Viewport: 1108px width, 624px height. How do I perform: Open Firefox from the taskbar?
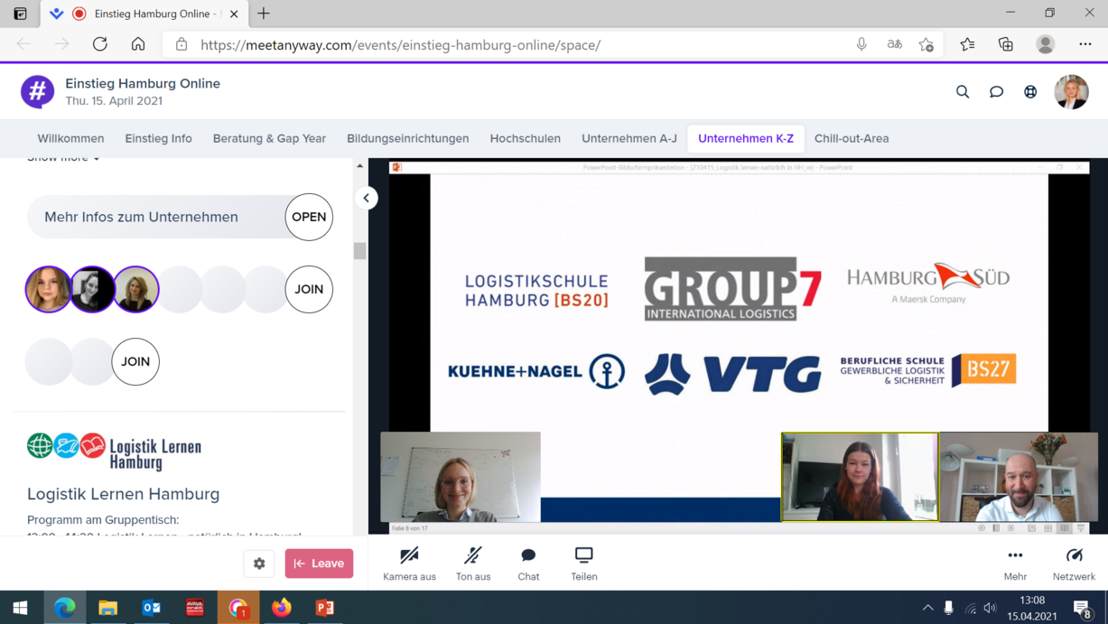[x=282, y=608]
